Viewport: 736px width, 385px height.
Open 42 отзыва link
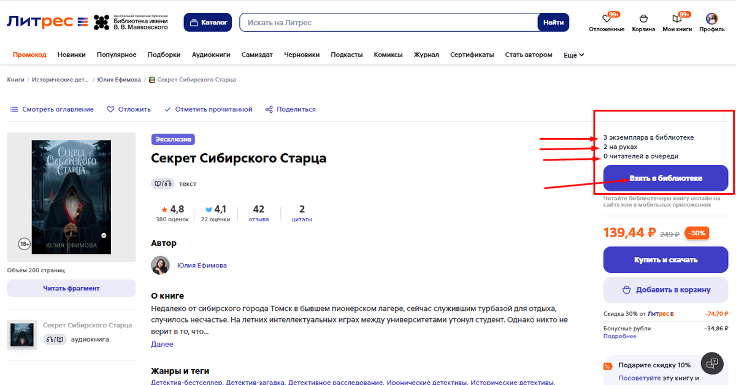pyautogui.click(x=259, y=213)
